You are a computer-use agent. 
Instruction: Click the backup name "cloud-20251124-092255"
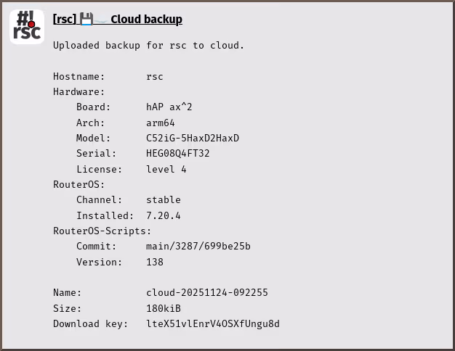coord(207,292)
